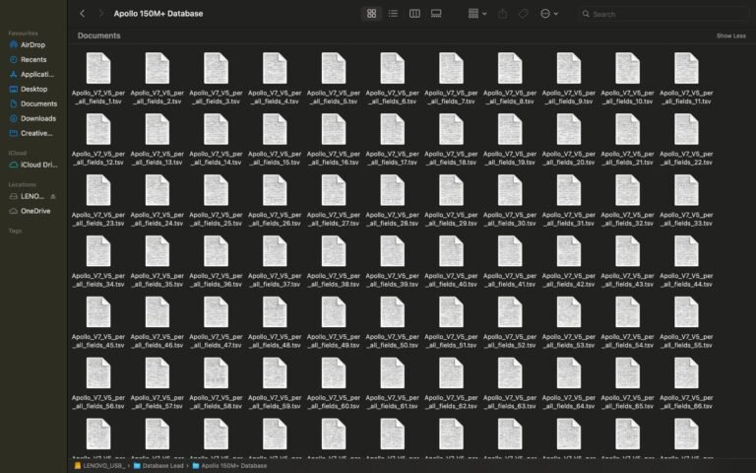This screenshot has height=473, width=756.
Task: Open iCloud Drive in the sidebar
Action: click(38, 165)
